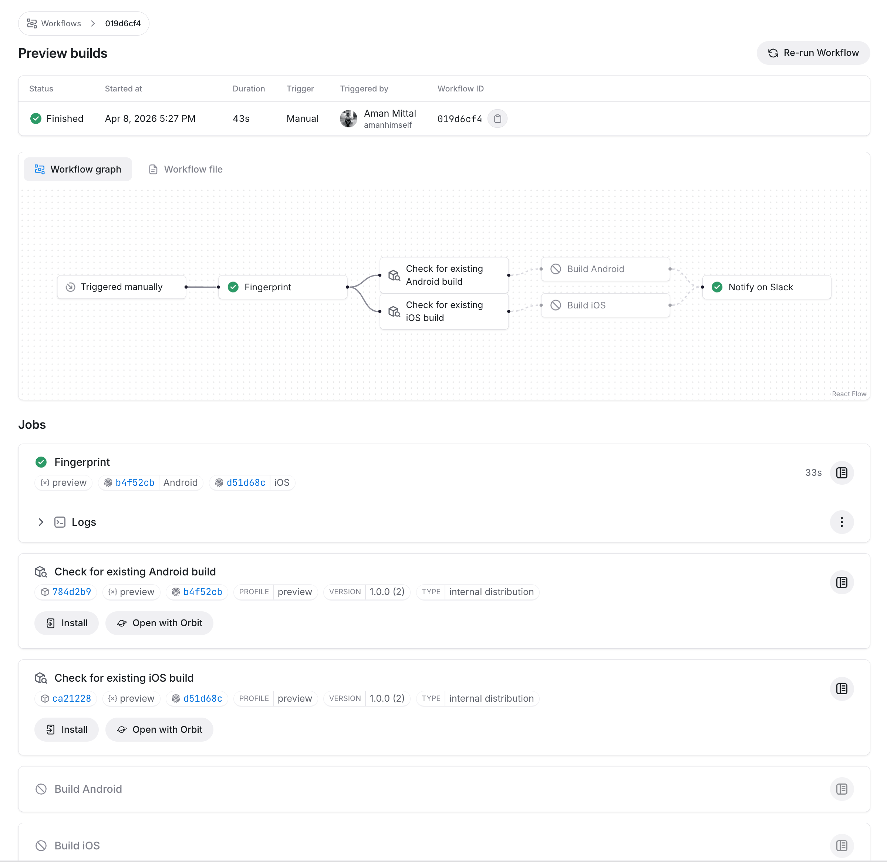Image resolution: width=887 pixels, height=862 pixels.
Task: Open details icon for skipped Build Android job
Action: [842, 789]
